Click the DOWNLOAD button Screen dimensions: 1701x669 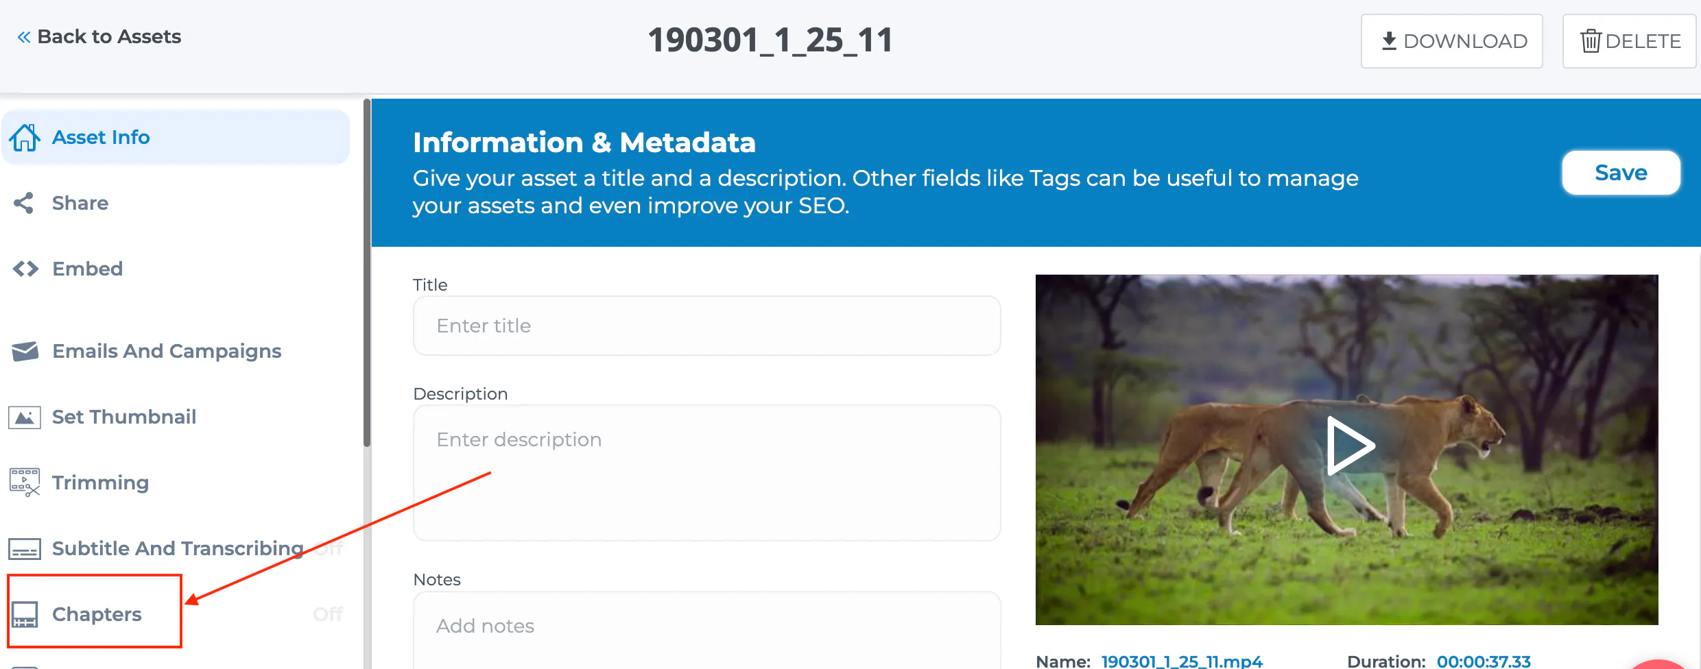pyautogui.click(x=1452, y=41)
